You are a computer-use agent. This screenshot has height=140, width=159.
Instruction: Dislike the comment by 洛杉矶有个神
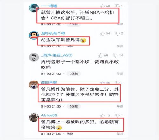pos(117,33)
